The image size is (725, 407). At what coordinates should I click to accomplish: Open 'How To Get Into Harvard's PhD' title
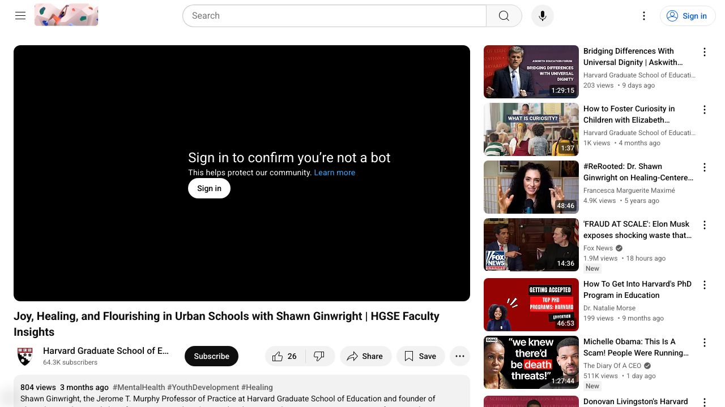click(638, 289)
